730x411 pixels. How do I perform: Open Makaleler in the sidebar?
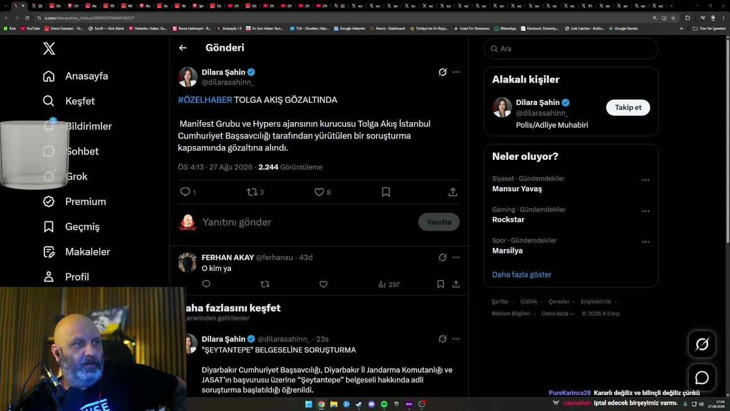click(76, 252)
